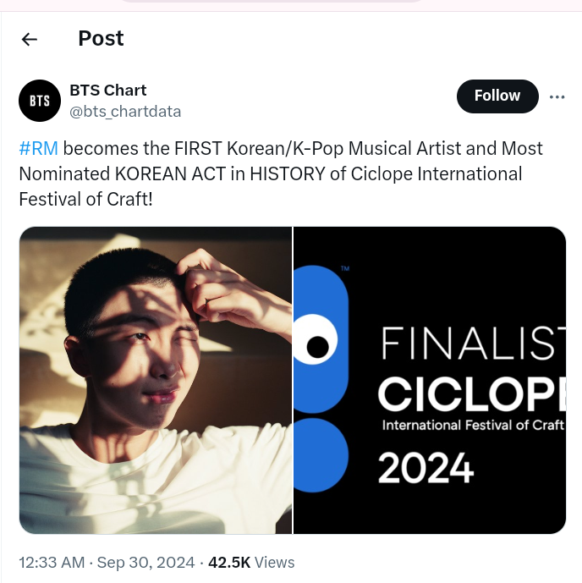Viewport: 582px width, 583px height.
Task: Click the BTS Chart profile avatar
Action: [40, 101]
